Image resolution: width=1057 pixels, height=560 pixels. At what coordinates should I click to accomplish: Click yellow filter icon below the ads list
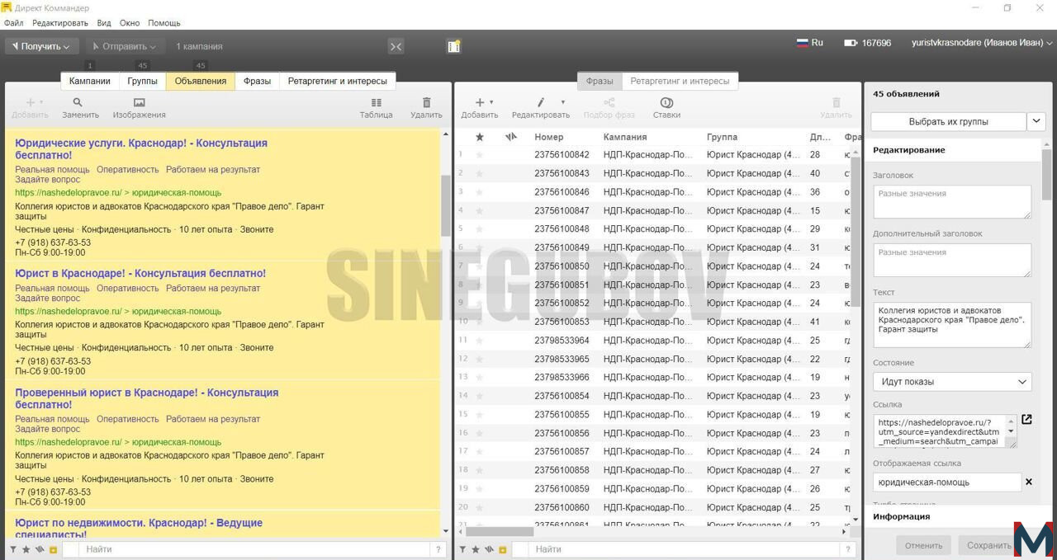pyautogui.click(x=53, y=549)
